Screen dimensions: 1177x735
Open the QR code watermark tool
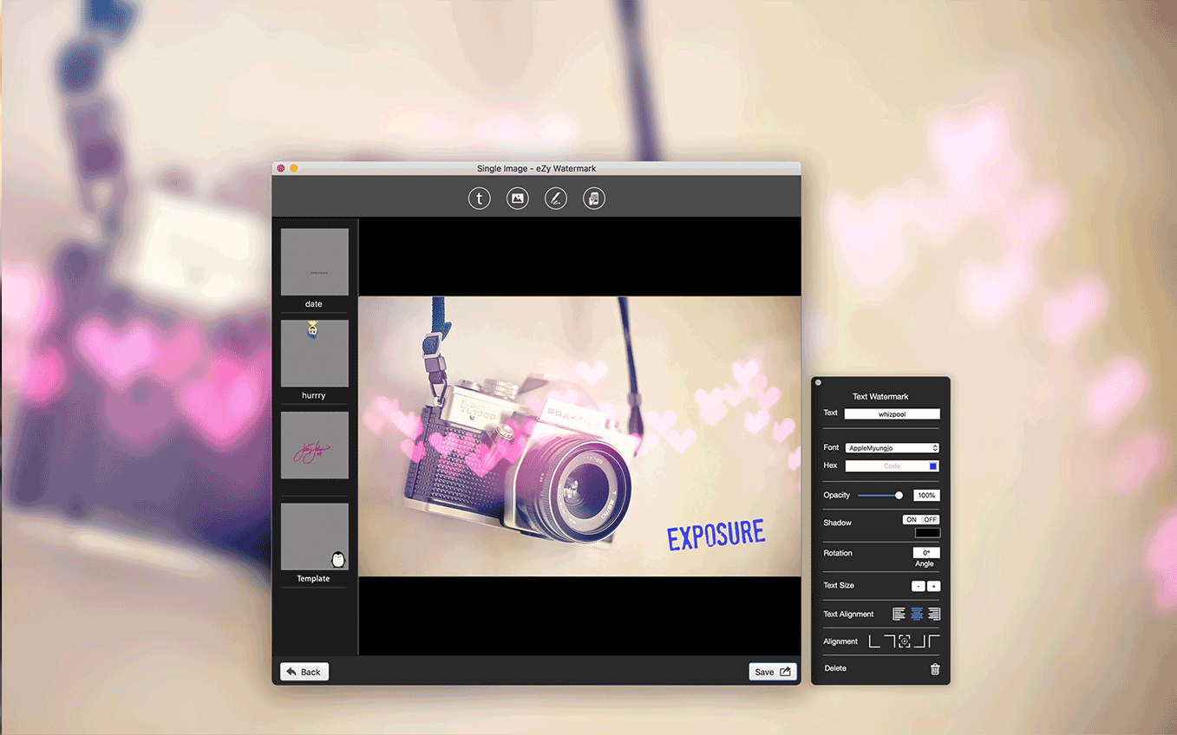[594, 198]
